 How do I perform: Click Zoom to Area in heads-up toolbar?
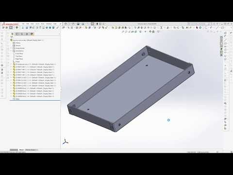pyautogui.click(x=126, y=32)
